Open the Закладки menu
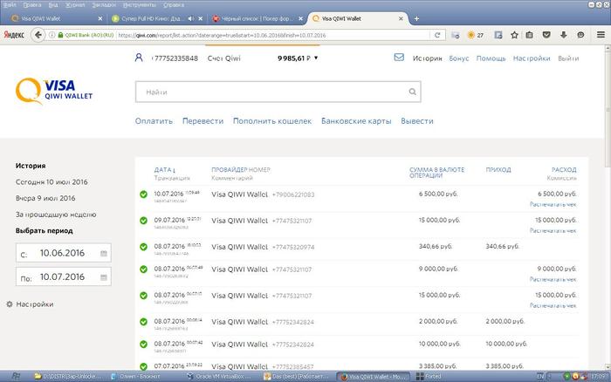The image size is (611, 382). click(x=104, y=4)
